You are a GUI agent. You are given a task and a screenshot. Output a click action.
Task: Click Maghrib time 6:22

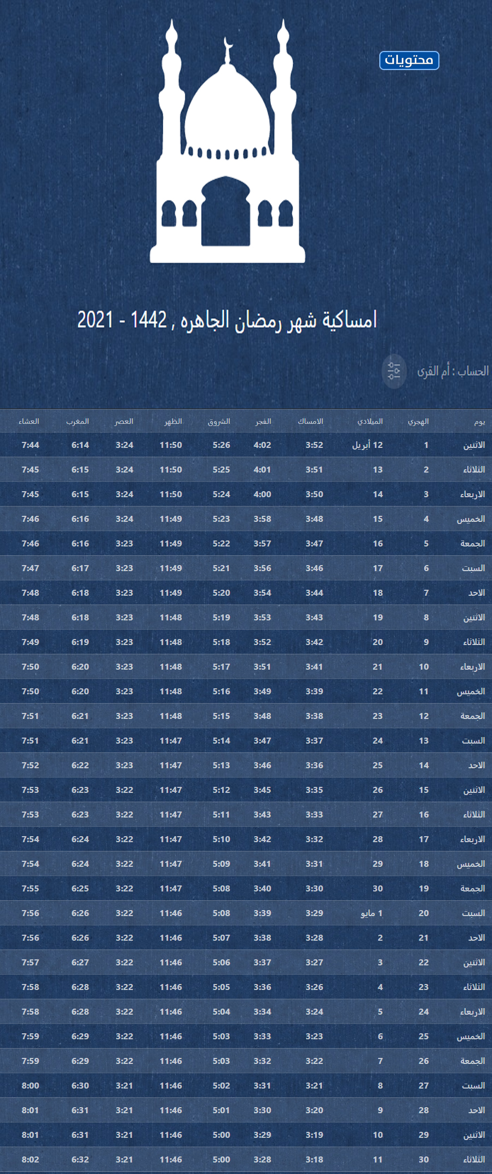tap(80, 766)
